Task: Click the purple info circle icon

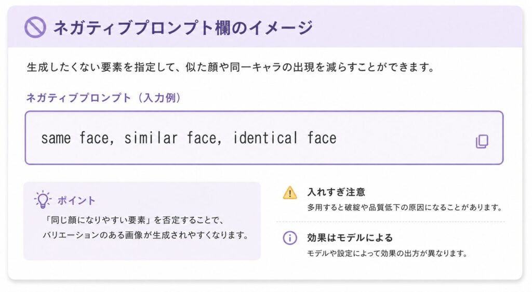Action: (x=290, y=238)
